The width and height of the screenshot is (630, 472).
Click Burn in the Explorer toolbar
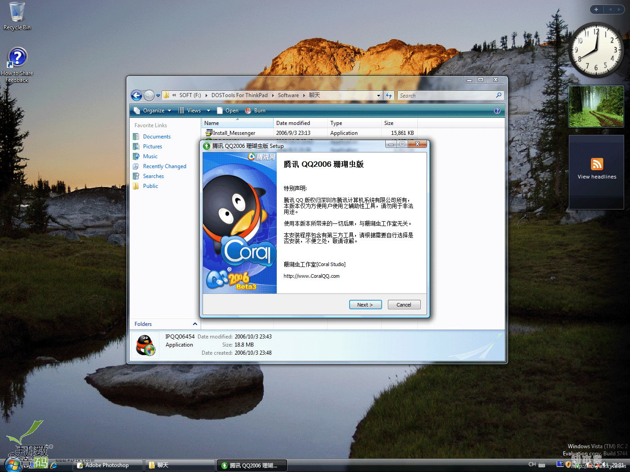point(255,111)
